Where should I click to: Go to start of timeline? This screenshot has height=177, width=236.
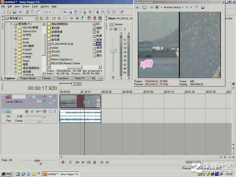[101, 162]
